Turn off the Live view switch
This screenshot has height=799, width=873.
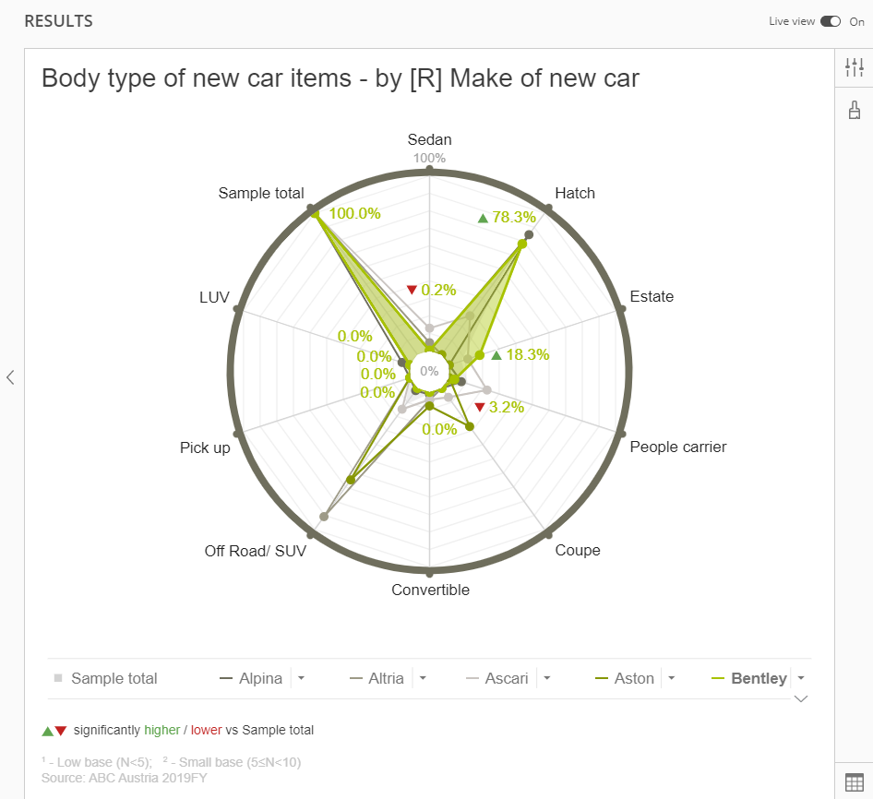point(831,22)
